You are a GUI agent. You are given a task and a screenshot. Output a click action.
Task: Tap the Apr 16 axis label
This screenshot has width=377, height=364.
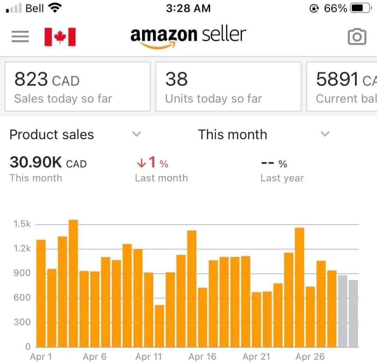click(x=202, y=357)
